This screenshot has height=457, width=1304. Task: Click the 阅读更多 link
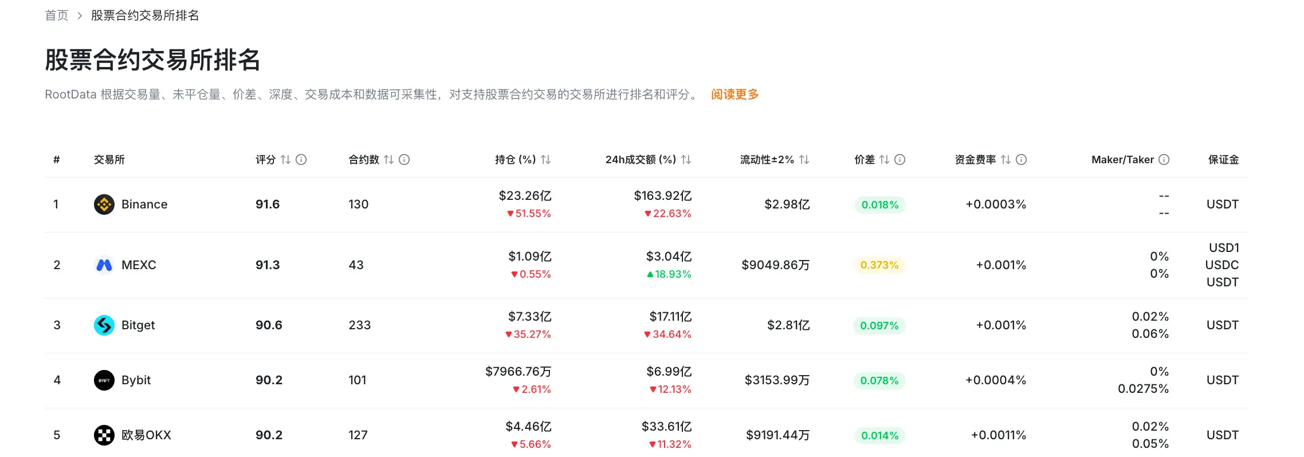pyautogui.click(x=735, y=94)
